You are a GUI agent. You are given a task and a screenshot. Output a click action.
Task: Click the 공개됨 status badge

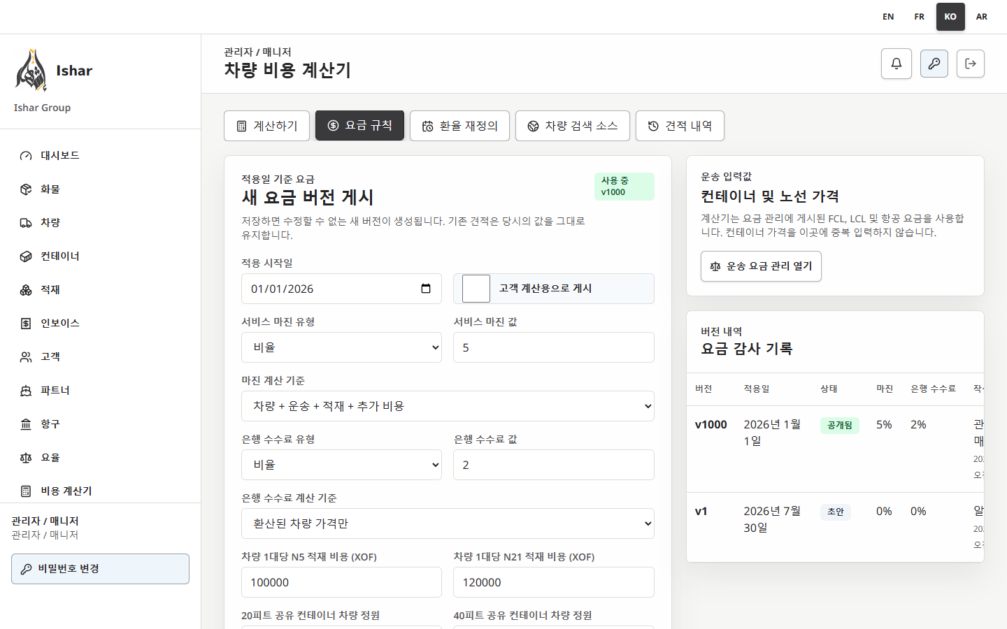[840, 426]
